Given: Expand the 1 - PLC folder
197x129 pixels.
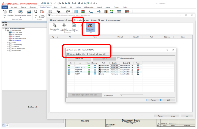Looking at the screenshot, I should [x=8, y=42].
